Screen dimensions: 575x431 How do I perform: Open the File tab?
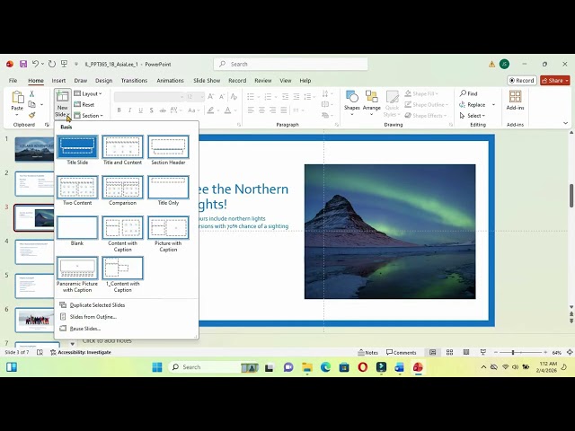tap(13, 80)
